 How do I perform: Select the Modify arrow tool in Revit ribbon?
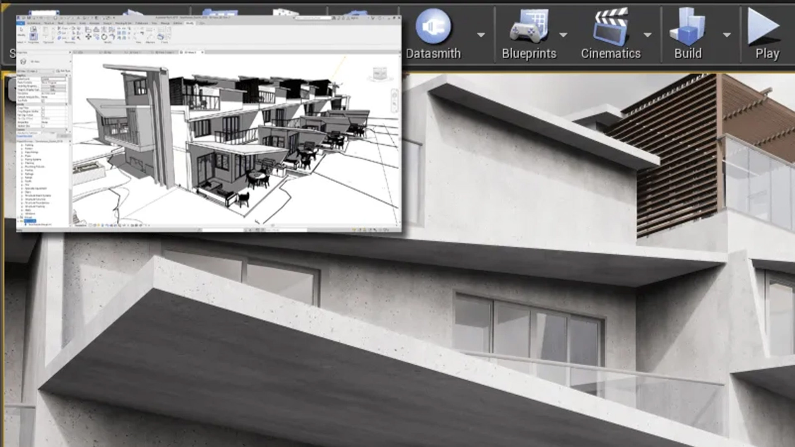22,30
